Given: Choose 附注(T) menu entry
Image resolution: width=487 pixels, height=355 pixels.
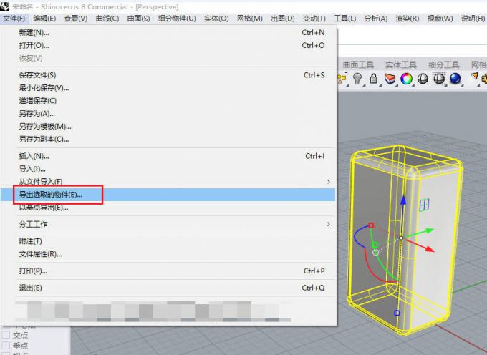Looking at the screenshot, I should coord(168,241).
